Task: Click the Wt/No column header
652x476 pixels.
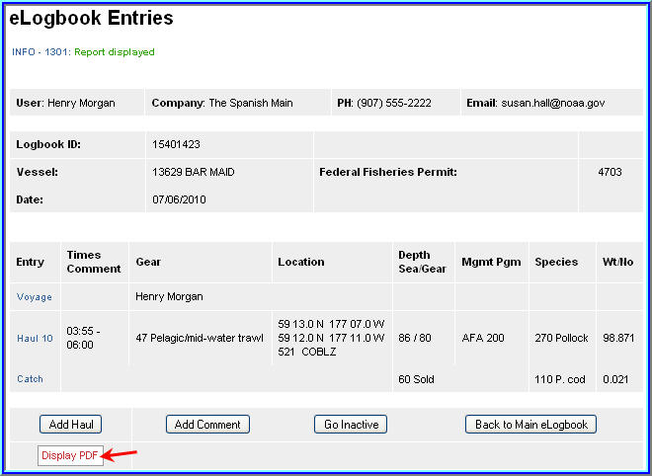Action: 617,262
